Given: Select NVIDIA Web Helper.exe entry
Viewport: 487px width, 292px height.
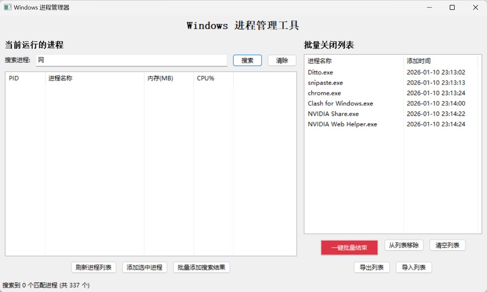Looking at the screenshot, I should (342, 124).
